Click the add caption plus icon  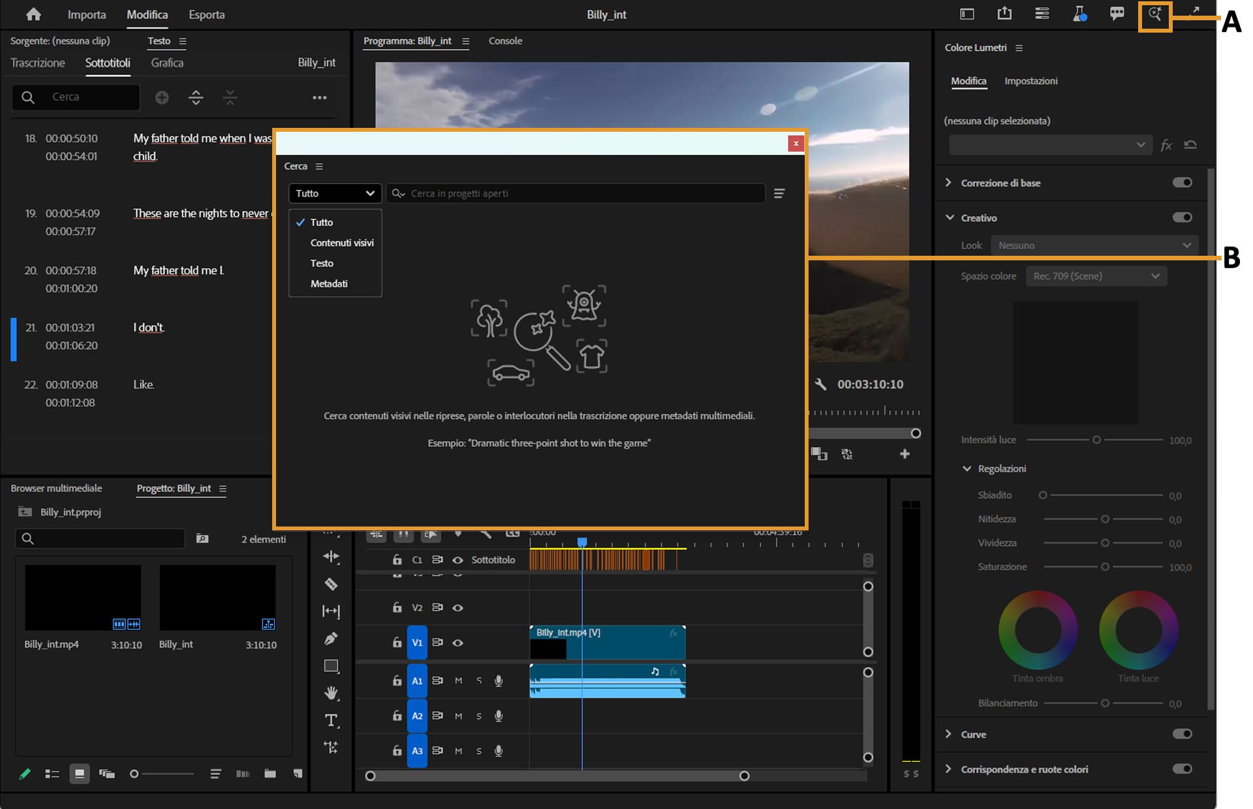click(x=162, y=97)
